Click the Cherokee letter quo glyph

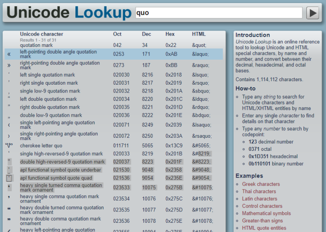pyautogui.click(x=9, y=146)
